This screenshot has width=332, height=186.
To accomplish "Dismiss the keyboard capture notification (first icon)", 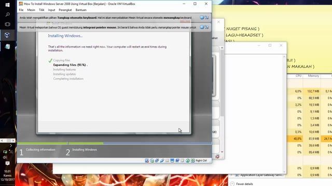I will coord(202,18).
